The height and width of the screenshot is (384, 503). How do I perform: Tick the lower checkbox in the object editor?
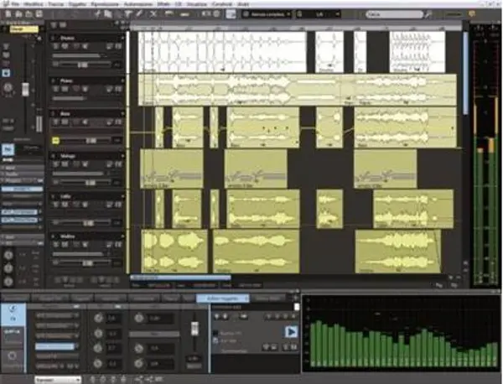pyautogui.click(x=215, y=341)
